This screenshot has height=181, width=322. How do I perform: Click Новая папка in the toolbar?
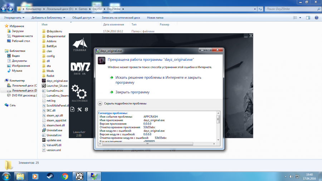pyautogui.click(x=155, y=17)
